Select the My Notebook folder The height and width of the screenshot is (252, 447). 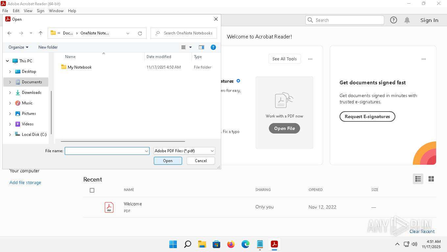[x=80, y=67]
